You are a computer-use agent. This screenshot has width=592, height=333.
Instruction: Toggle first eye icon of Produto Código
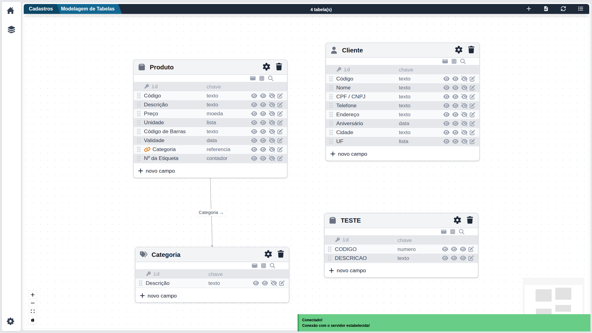coord(254,96)
